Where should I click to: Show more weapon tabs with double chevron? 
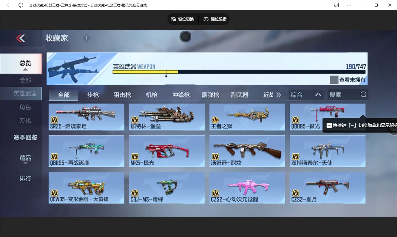[278, 95]
